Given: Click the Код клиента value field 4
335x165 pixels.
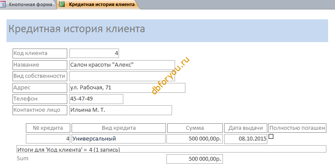Looking at the screenshot, I should 94,53.
